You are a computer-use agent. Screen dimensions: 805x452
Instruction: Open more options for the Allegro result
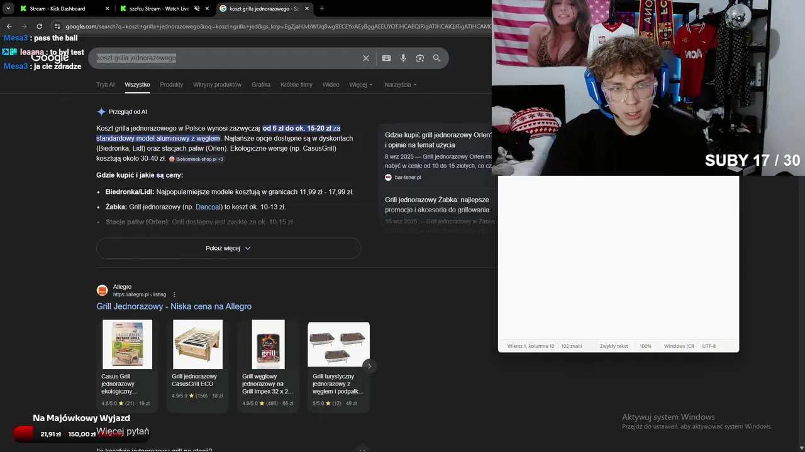click(174, 294)
